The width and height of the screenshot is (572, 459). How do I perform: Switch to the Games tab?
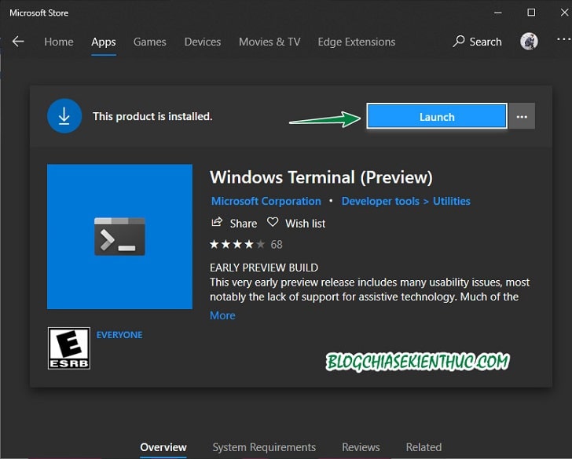(x=149, y=42)
